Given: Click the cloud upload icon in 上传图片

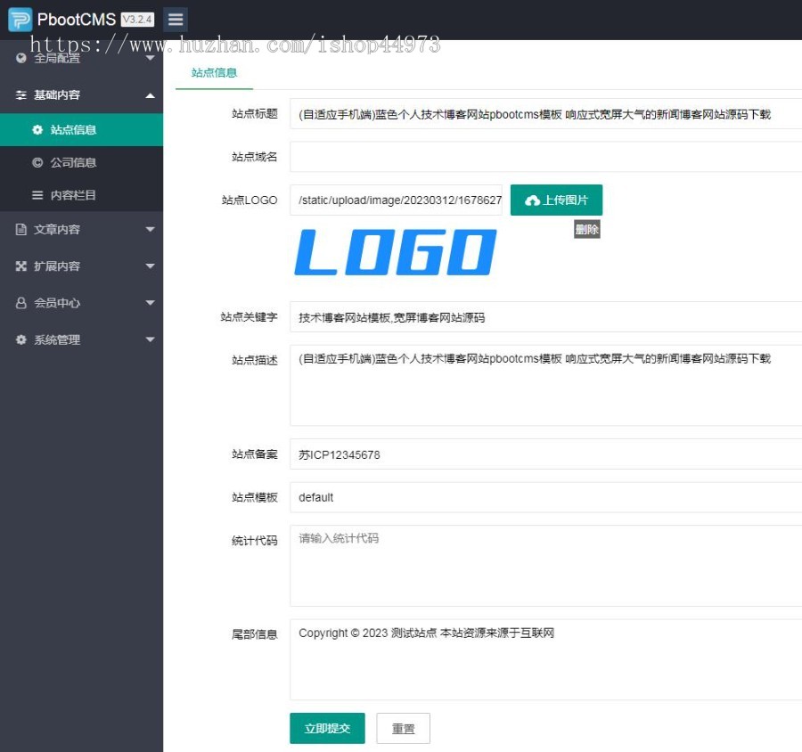Looking at the screenshot, I should coord(533,200).
